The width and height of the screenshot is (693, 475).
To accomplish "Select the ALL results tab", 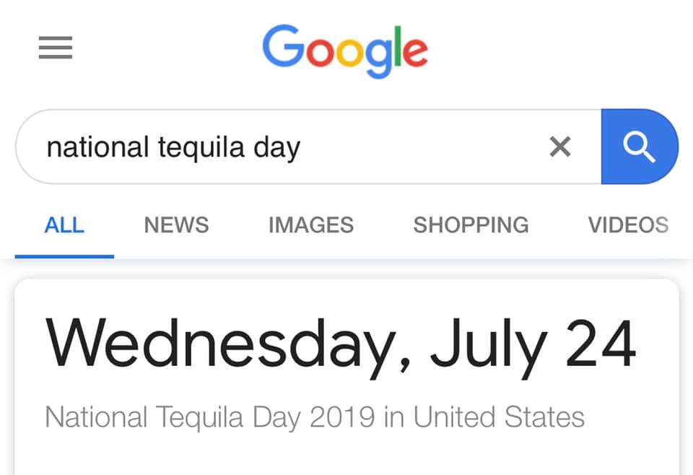I will (x=64, y=225).
